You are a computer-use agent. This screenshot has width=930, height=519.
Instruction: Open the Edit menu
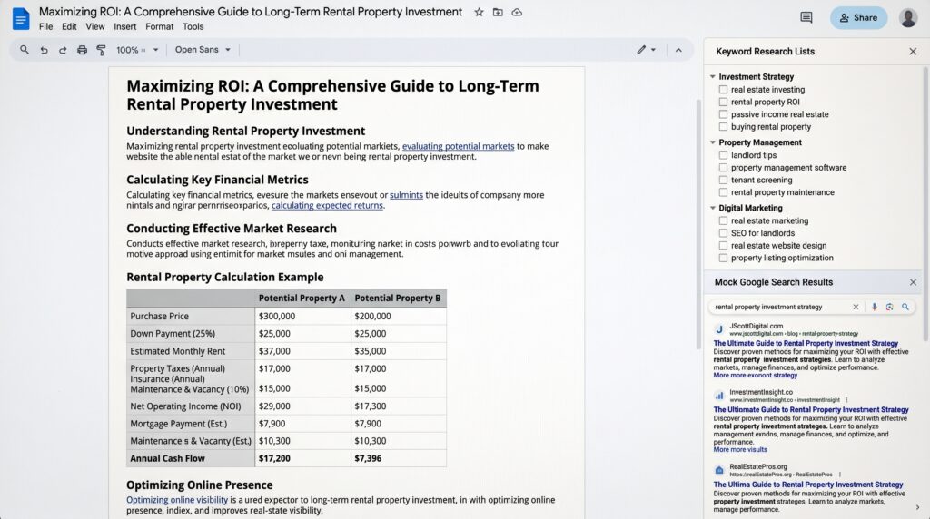coord(69,26)
